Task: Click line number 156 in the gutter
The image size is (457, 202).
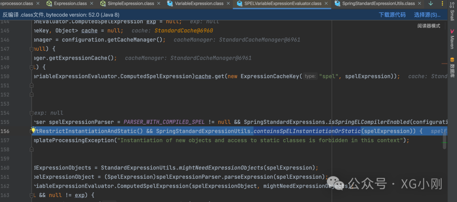Action: point(5,131)
